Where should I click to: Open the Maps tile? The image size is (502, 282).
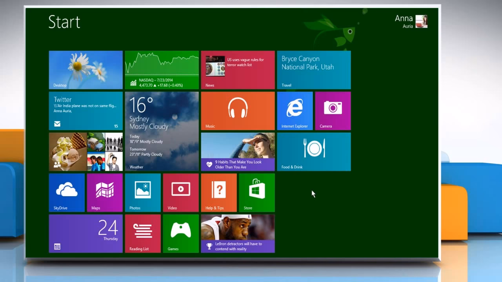click(104, 192)
